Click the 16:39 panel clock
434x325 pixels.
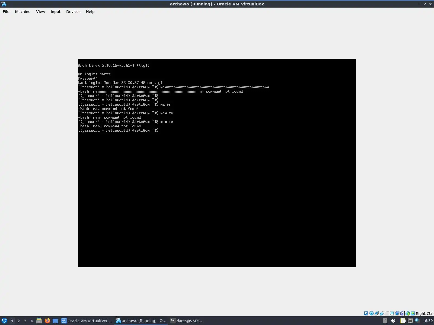(x=427, y=321)
